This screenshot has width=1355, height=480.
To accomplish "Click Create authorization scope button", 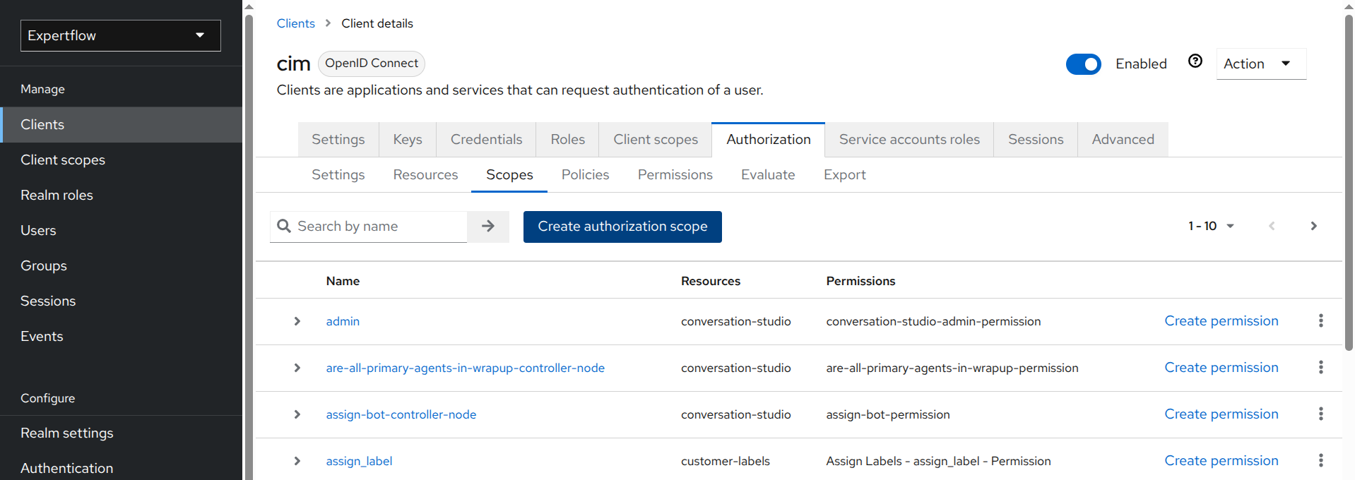I will [622, 227].
